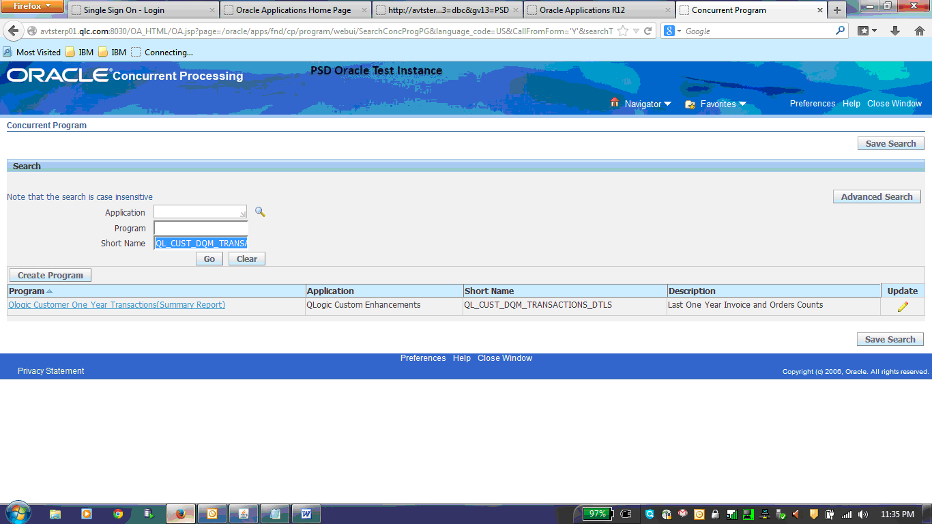This screenshot has height=524, width=932.
Task: Go to Firefox home page icon
Action: pyautogui.click(x=919, y=31)
